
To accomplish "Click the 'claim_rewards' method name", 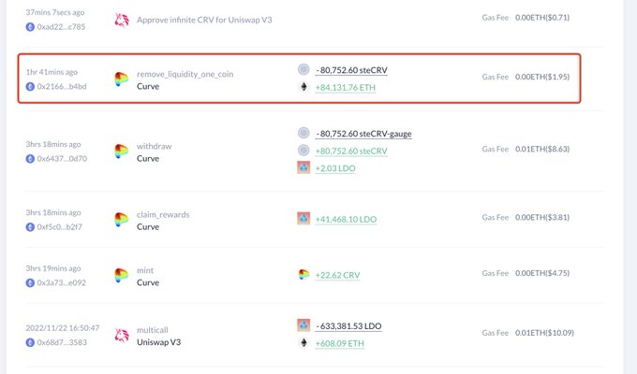I will (x=163, y=215).
